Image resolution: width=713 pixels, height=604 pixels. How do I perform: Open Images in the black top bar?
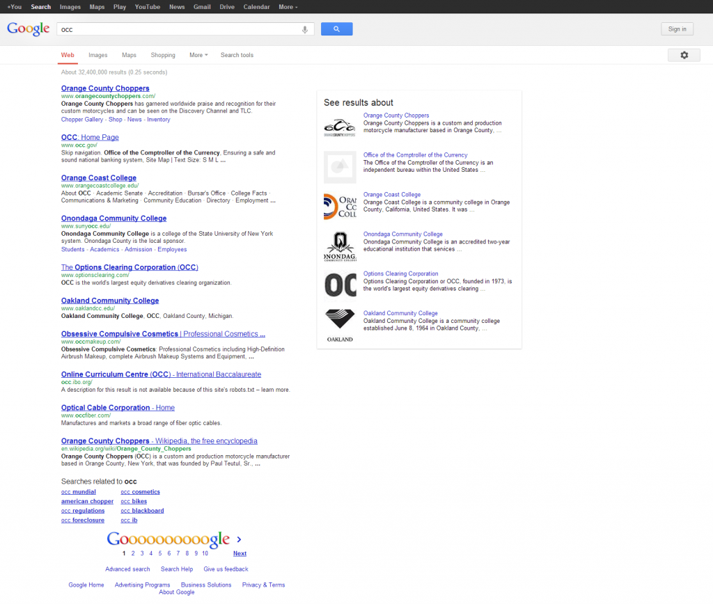pos(70,7)
